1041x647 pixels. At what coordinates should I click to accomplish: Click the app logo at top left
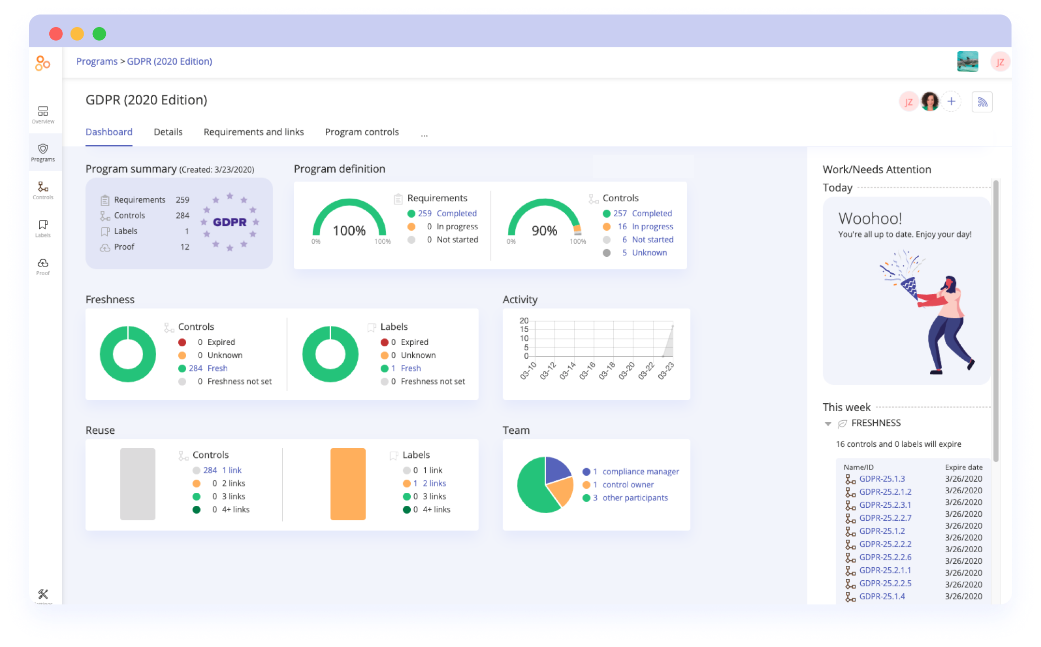pyautogui.click(x=43, y=63)
